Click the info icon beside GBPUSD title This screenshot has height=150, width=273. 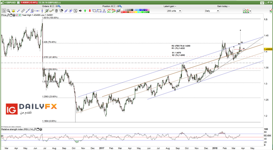click(x=18, y=3)
